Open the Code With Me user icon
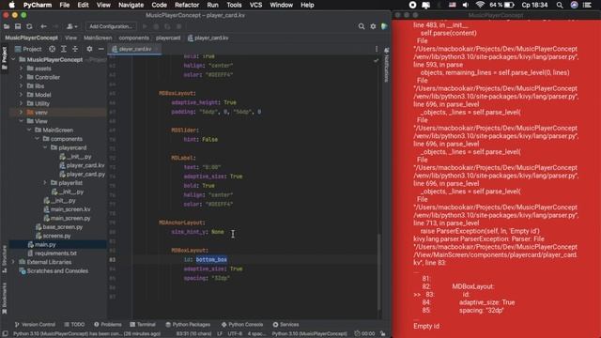 pyautogui.click(x=71, y=26)
